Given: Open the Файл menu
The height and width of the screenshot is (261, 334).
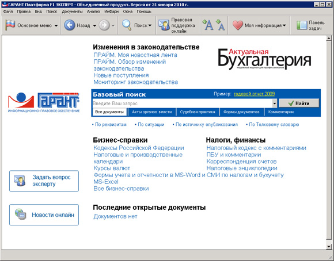Looking at the screenshot, I should click(x=8, y=11).
